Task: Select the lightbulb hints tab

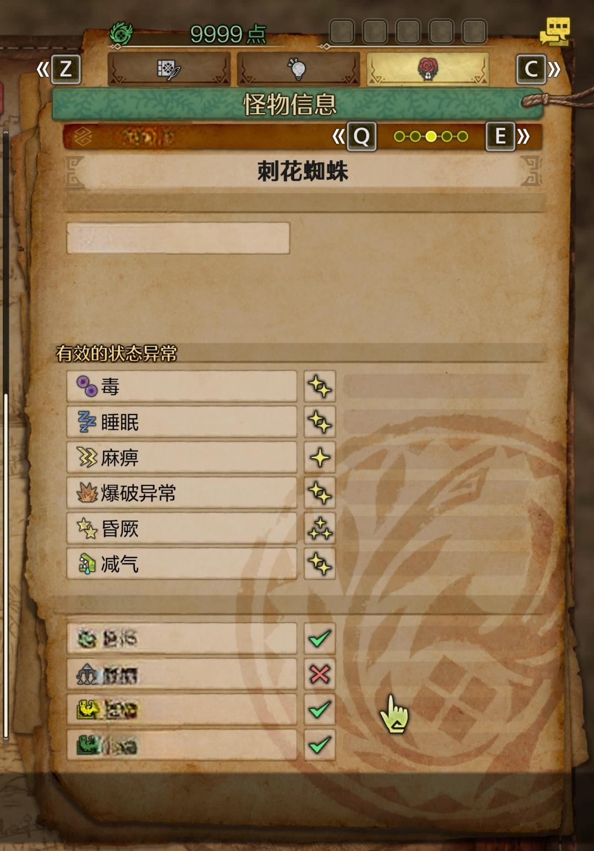Action: (298, 69)
